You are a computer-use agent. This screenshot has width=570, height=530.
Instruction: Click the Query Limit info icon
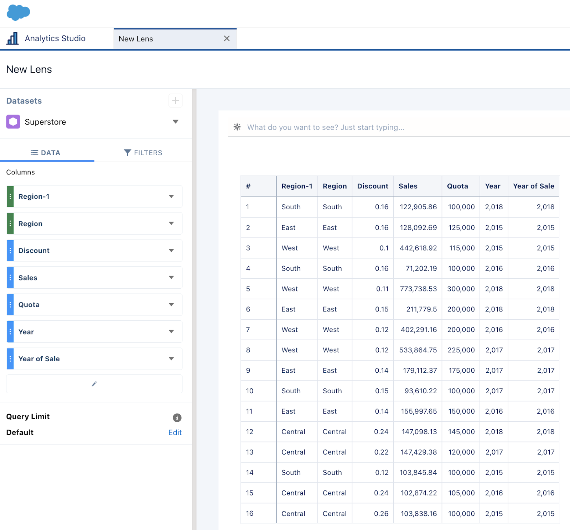(x=177, y=418)
